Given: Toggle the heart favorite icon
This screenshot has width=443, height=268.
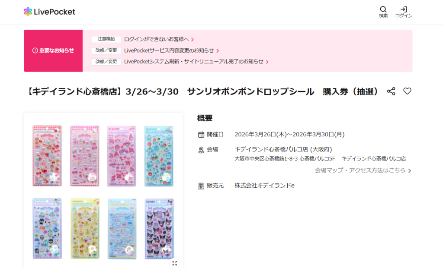Looking at the screenshot, I should pos(407,91).
